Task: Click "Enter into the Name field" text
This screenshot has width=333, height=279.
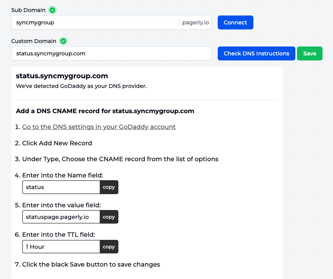Action: 62,175
